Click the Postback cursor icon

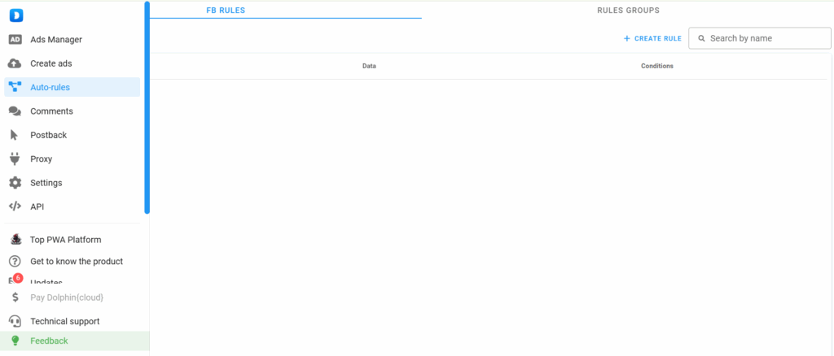point(15,135)
